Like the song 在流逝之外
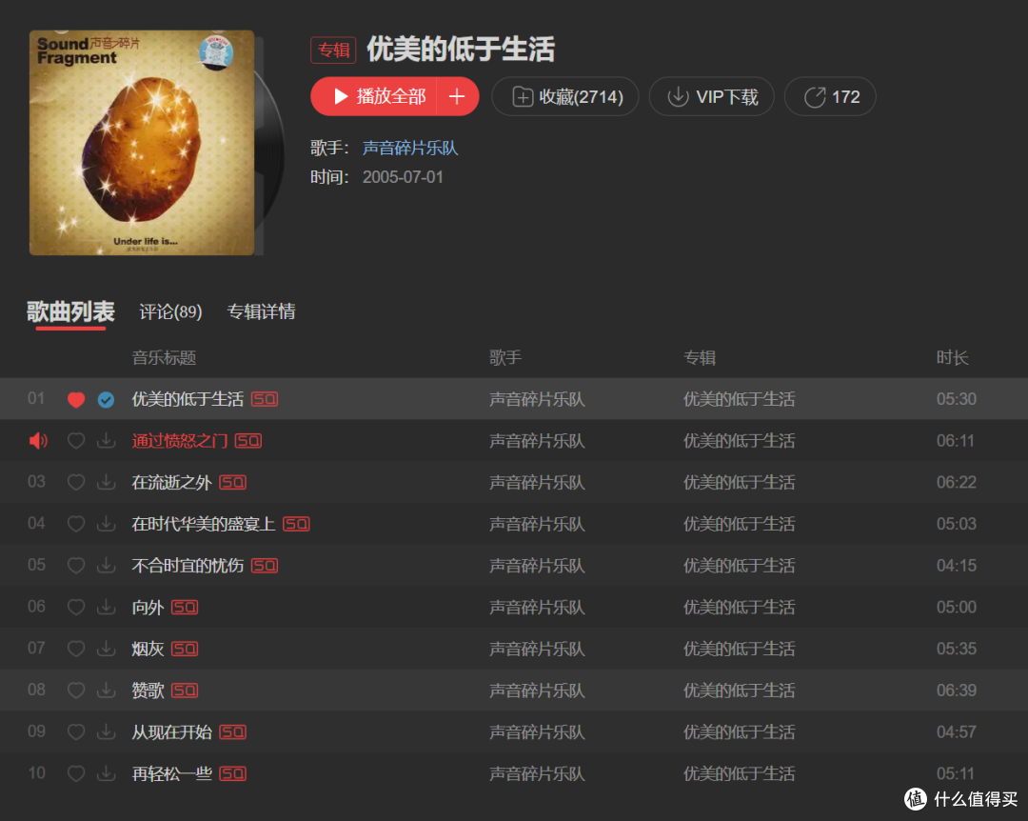This screenshot has width=1028, height=821. tap(76, 482)
